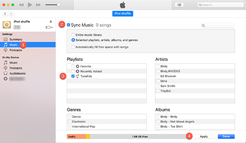This screenshot has height=143, width=246.
Task: Select Music under Settings
Action: [x=28, y=45]
